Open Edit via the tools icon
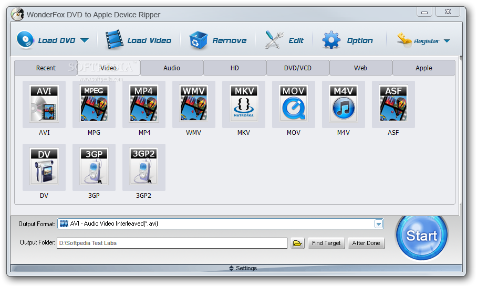 point(274,40)
